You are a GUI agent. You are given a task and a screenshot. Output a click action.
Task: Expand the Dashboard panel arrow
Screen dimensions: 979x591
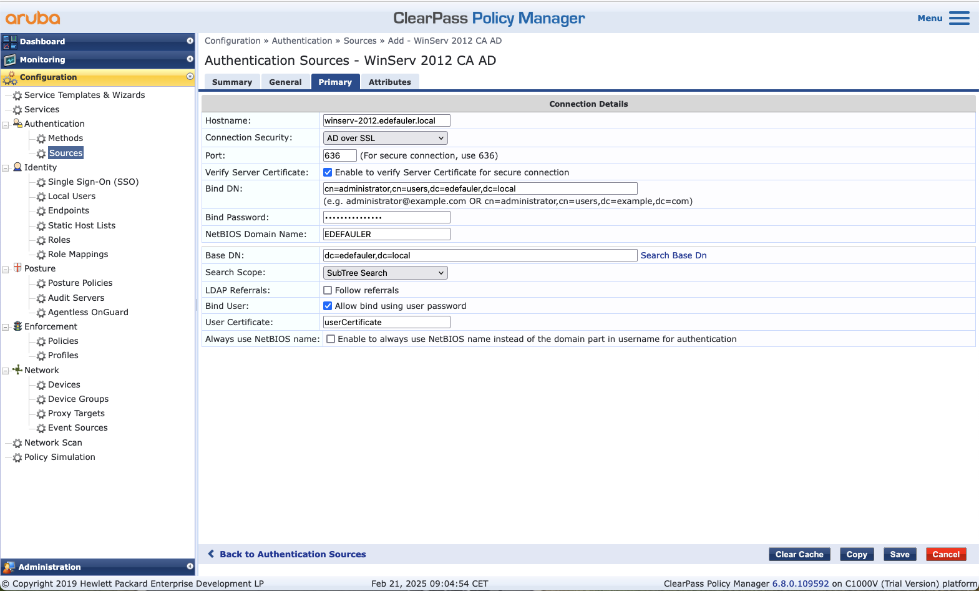coord(190,41)
